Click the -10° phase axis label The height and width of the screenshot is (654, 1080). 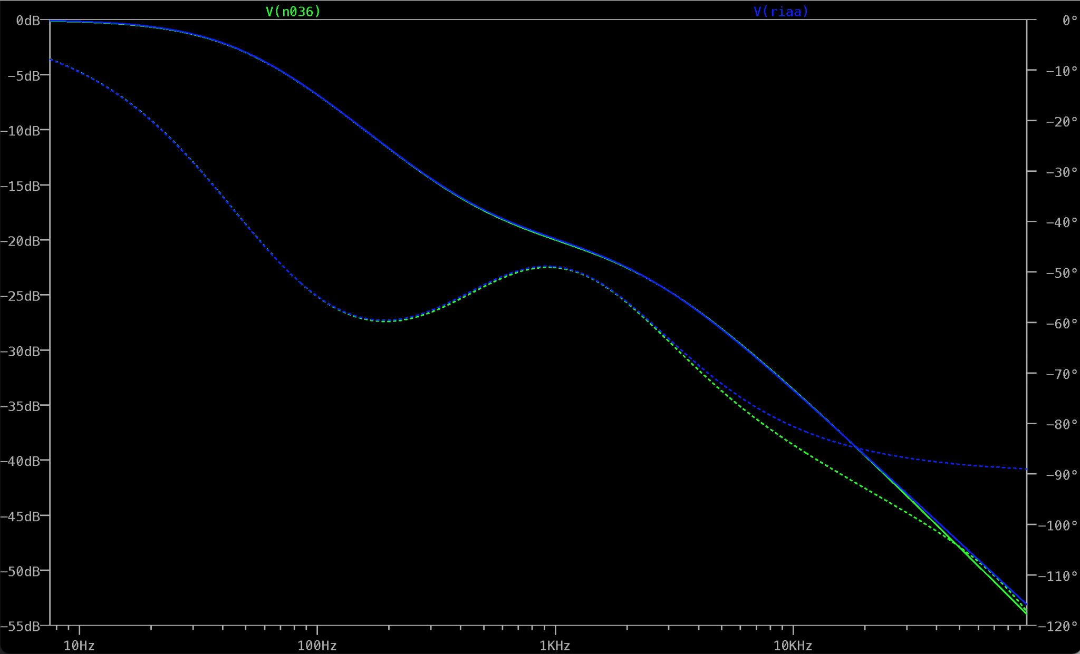coord(1062,71)
